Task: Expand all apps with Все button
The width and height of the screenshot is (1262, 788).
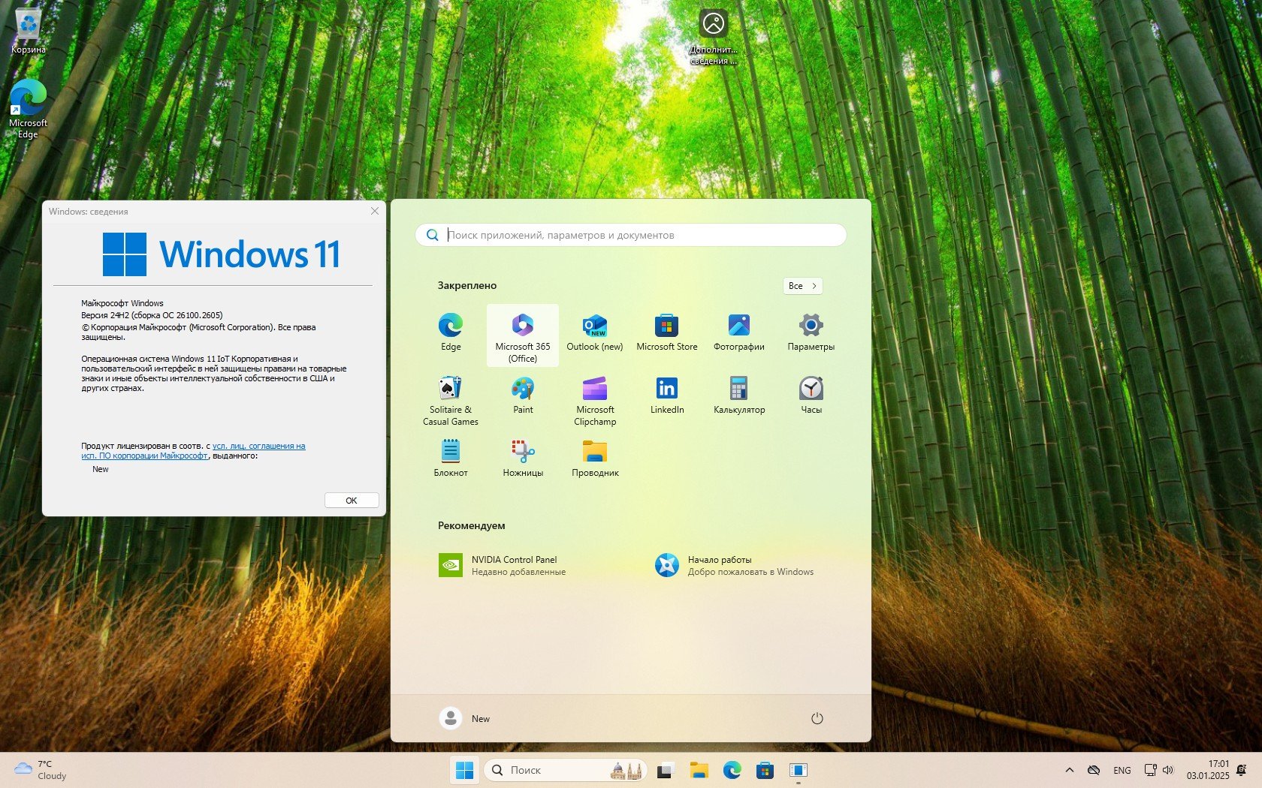Action: pos(802,286)
